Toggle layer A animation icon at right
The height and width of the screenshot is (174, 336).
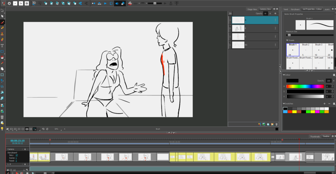275,20
